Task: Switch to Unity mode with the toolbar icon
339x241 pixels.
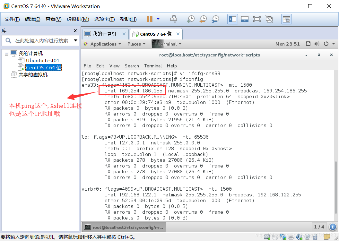Action: 269,19
